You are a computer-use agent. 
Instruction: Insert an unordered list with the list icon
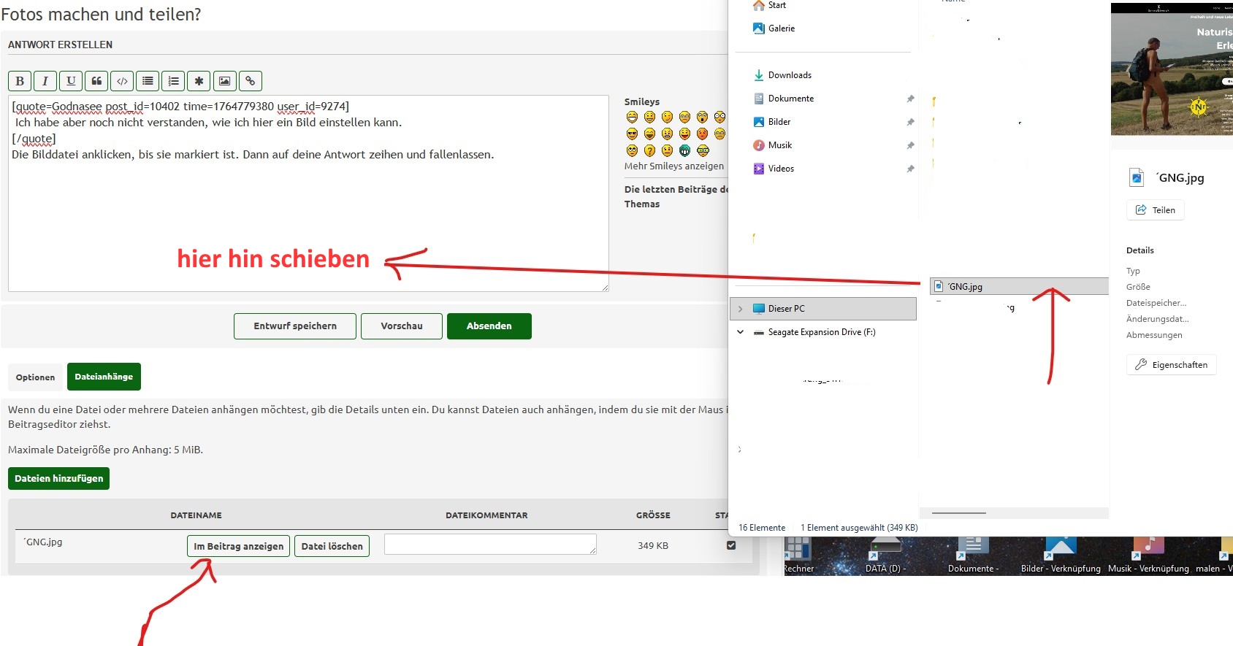[x=148, y=81]
